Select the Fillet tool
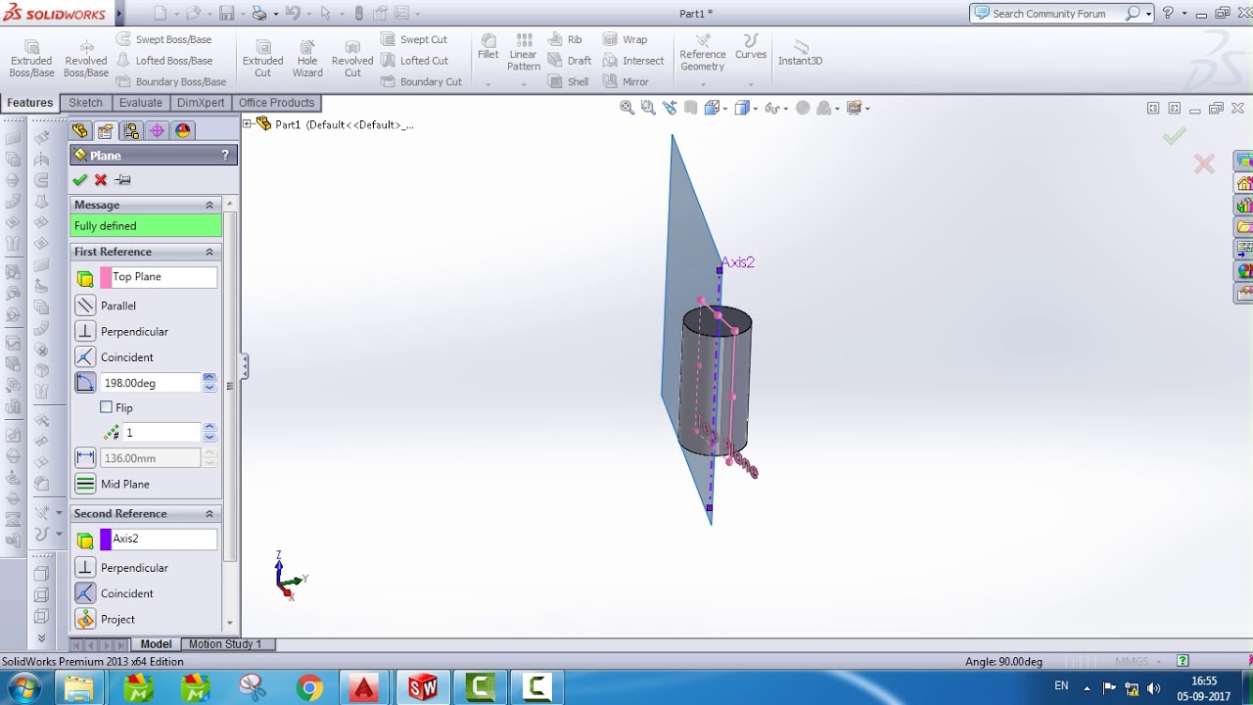The image size is (1253, 705). pos(487,47)
